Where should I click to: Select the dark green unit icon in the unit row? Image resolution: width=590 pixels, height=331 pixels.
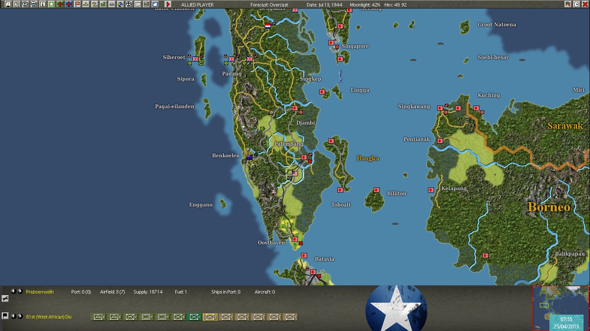click(194, 317)
